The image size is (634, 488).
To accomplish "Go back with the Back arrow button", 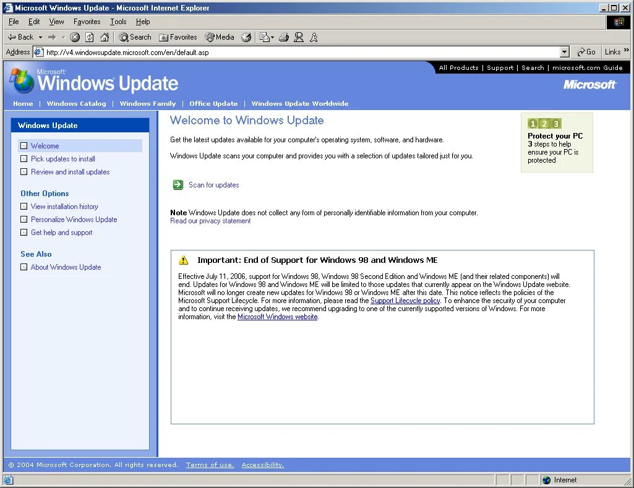I will [x=20, y=37].
